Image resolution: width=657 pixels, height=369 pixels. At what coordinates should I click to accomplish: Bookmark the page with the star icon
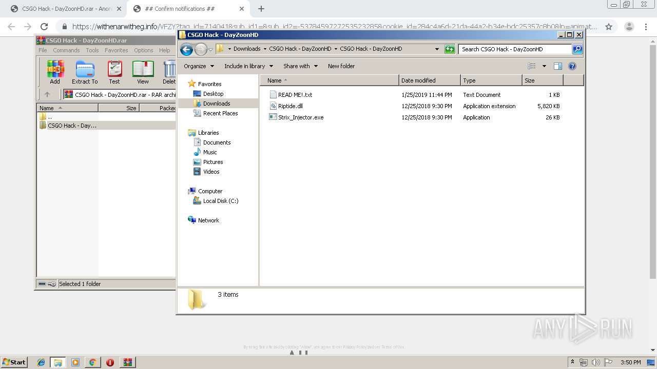click(609, 27)
